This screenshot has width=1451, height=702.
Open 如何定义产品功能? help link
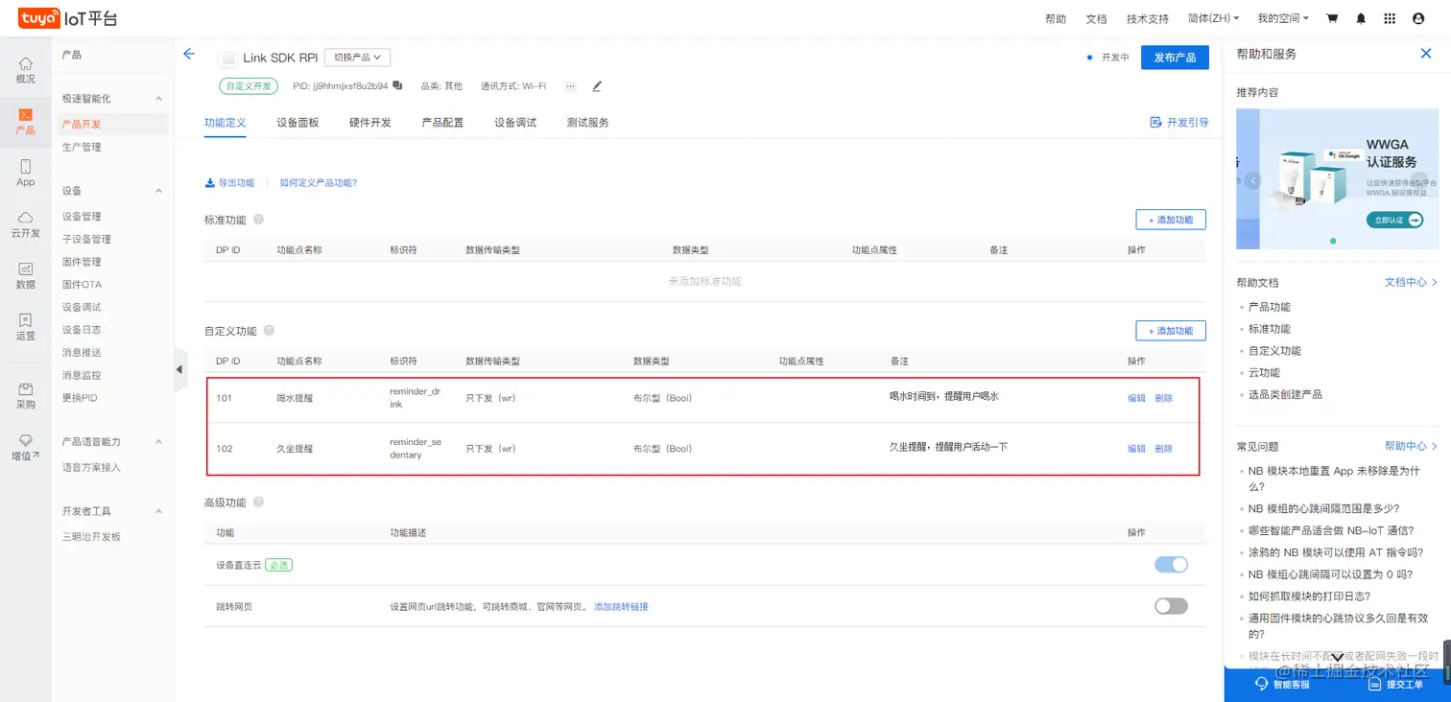tap(319, 183)
